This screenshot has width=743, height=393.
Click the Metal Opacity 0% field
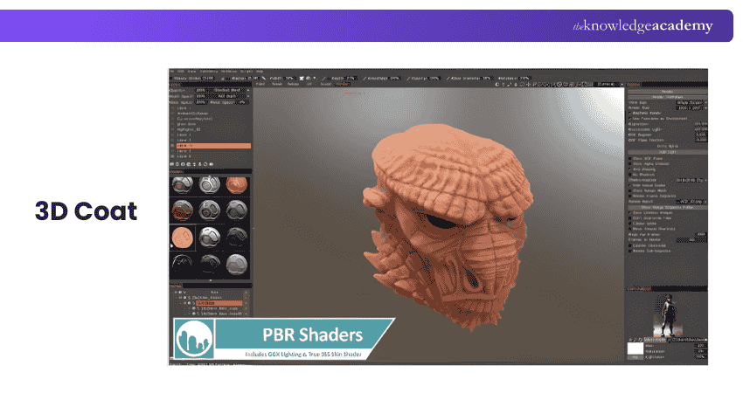pos(241,102)
